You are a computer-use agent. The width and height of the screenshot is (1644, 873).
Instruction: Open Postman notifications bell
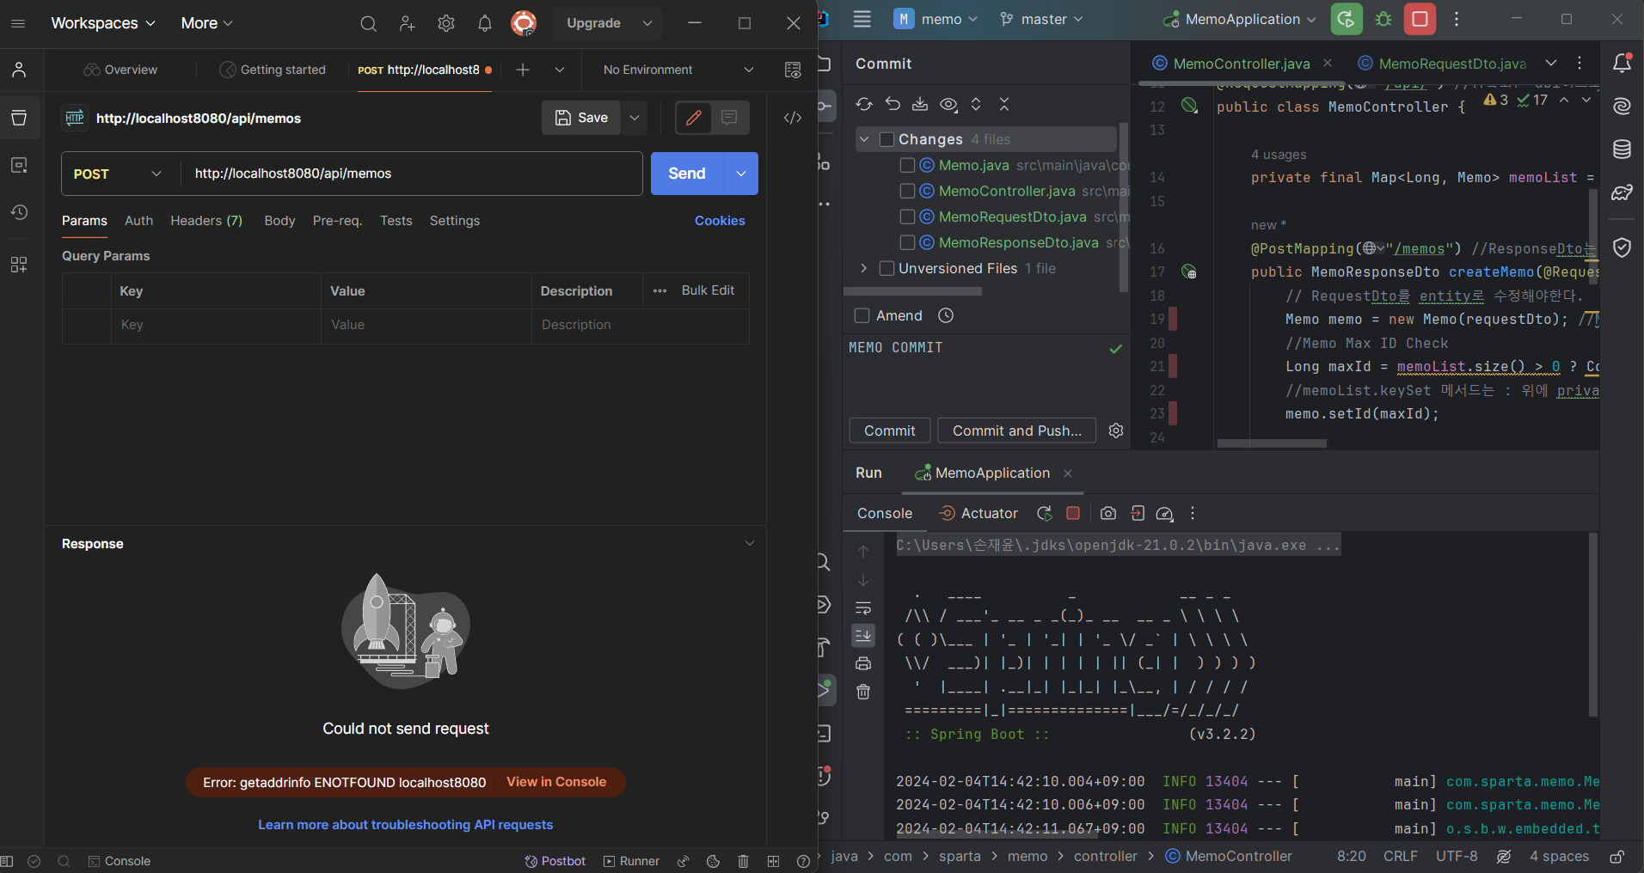click(x=485, y=24)
